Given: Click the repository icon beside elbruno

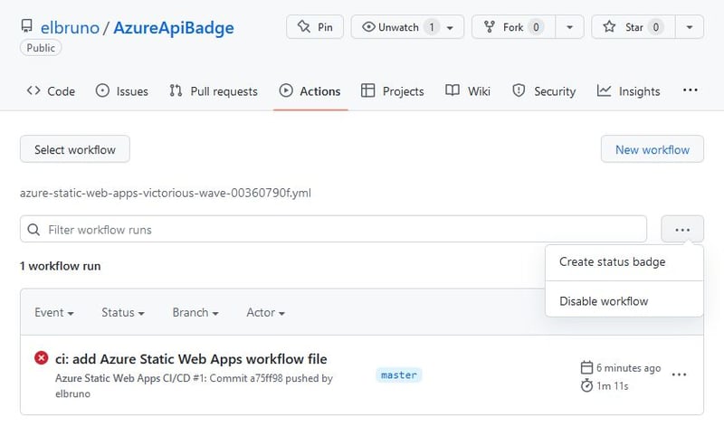Looking at the screenshot, I should coord(27,26).
